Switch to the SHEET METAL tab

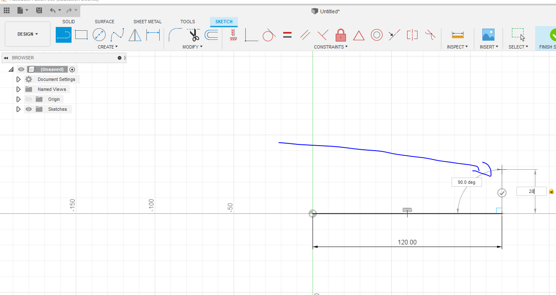[x=148, y=22]
